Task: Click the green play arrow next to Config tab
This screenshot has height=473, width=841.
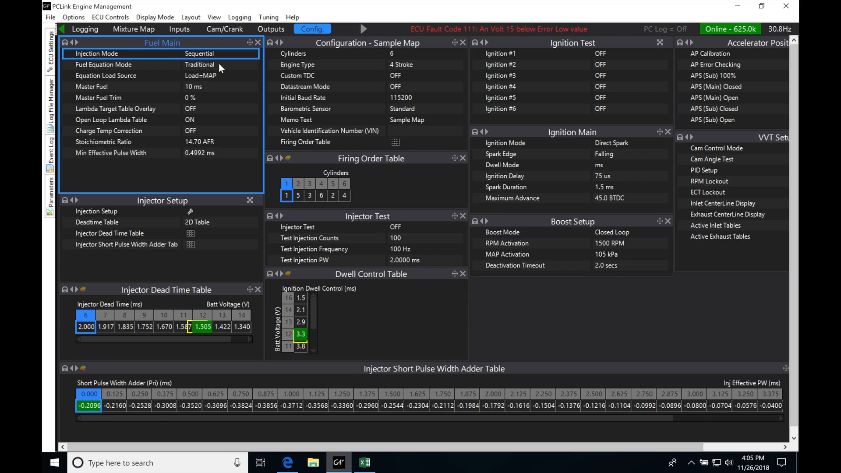Action: [364, 28]
